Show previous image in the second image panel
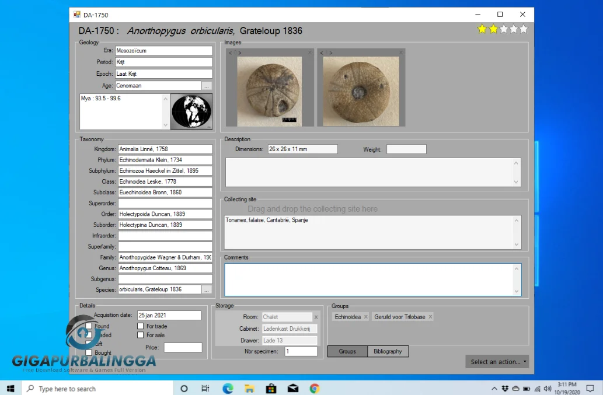 [x=322, y=53]
